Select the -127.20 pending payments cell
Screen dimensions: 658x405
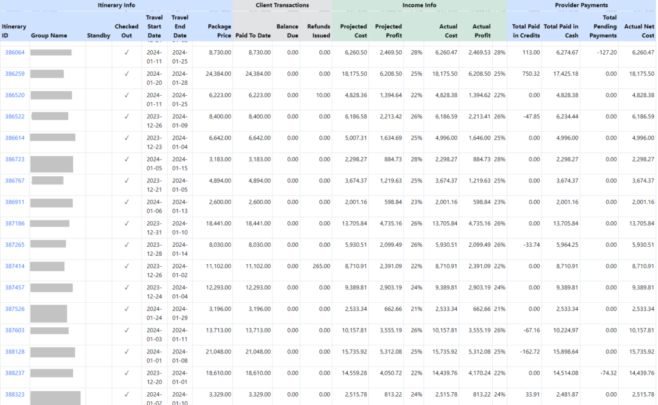click(607, 53)
